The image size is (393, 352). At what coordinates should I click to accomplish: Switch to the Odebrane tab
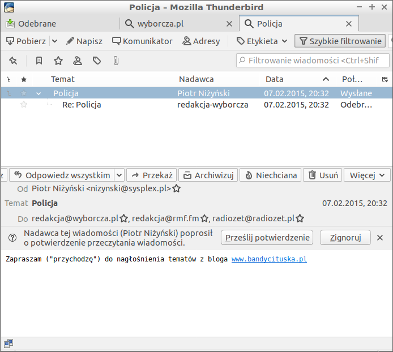point(31,24)
